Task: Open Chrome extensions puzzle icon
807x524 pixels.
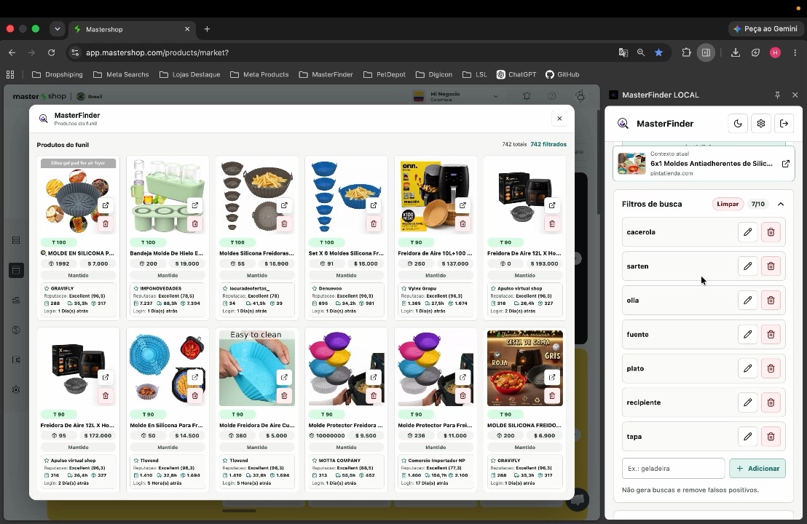Action: point(686,52)
